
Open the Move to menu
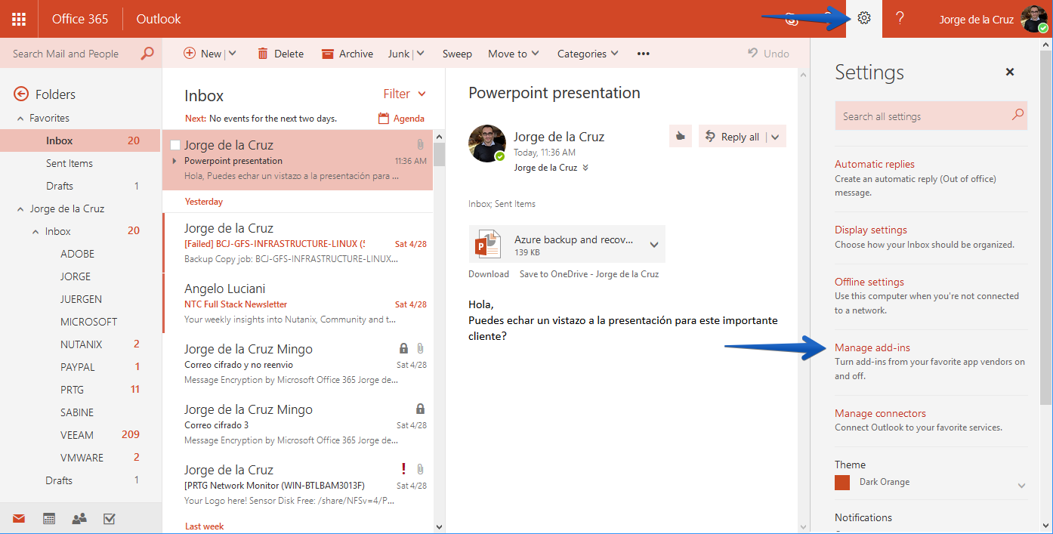pos(514,54)
